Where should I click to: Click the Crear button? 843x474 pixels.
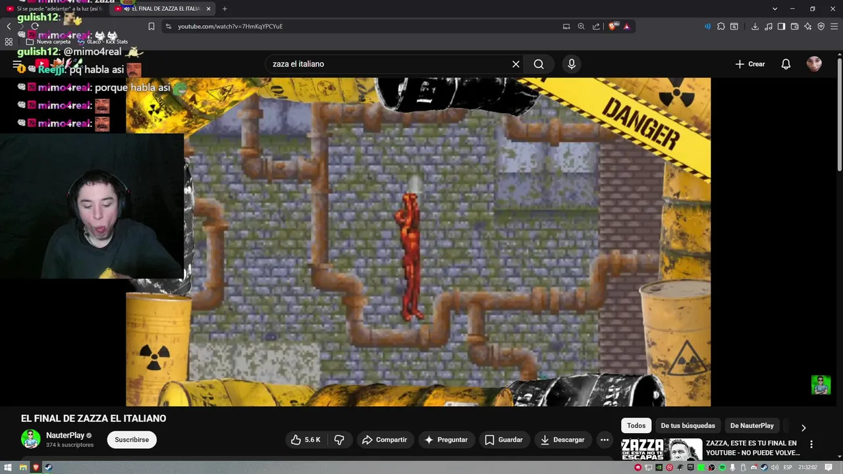click(749, 64)
